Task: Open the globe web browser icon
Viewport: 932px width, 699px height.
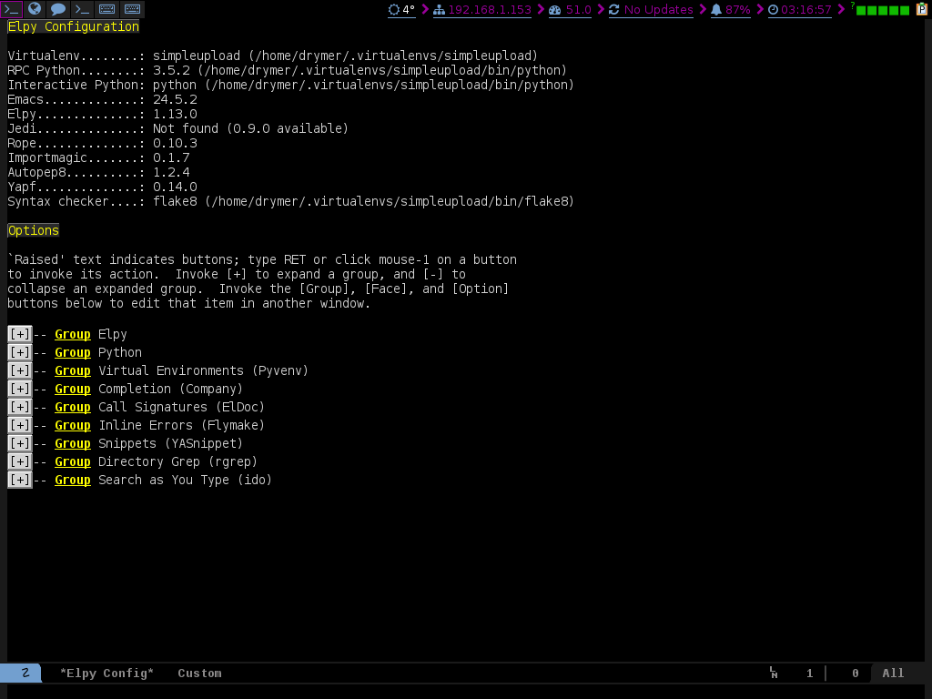Action: pyautogui.click(x=35, y=9)
